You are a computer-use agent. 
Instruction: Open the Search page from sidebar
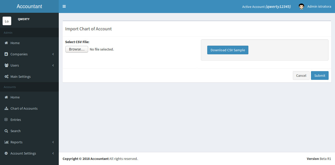point(29,131)
